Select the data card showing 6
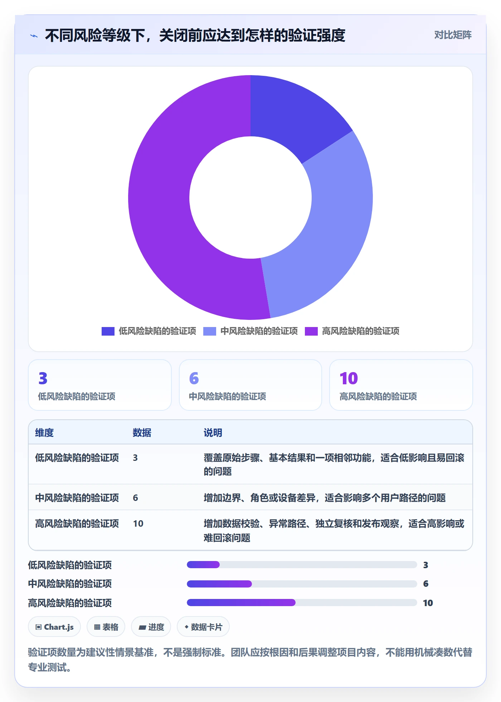This screenshot has width=501, height=702. click(250, 385)
